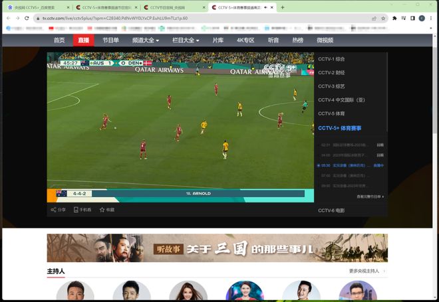
Task: Close the active CCTV-5+ live tab
Action: pos(272,7)
